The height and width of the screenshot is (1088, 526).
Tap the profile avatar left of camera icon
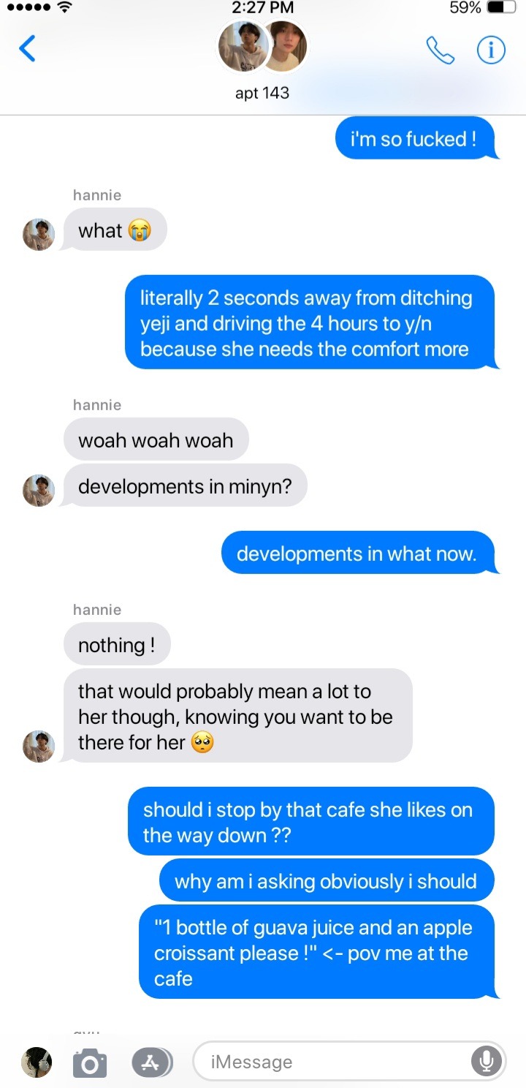(37, 1062)
